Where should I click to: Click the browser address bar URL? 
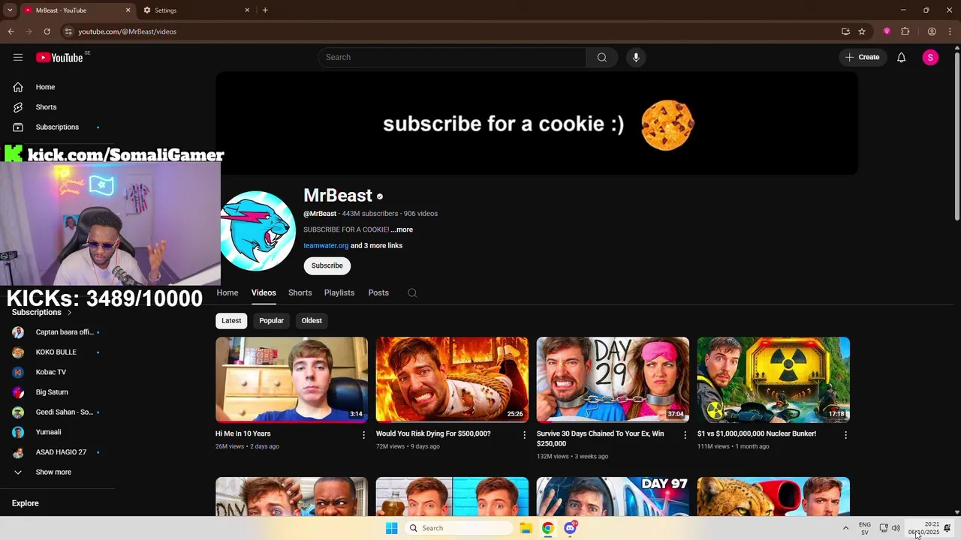[128, 31]
